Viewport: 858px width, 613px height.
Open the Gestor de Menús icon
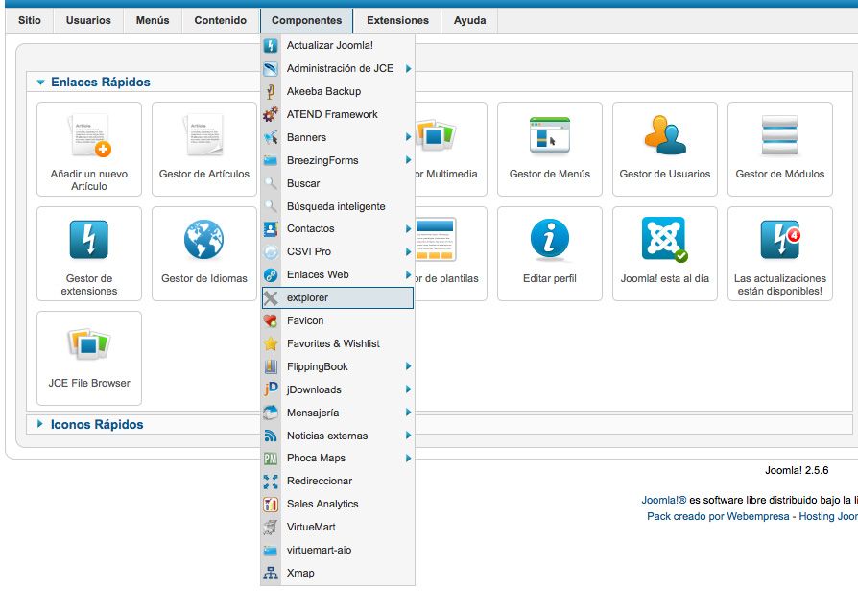tap(549, 135)
